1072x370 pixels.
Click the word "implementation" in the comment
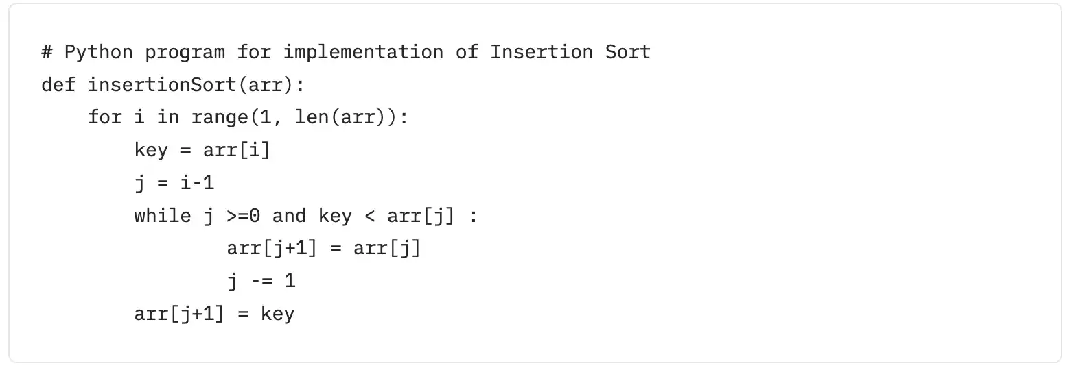pos(363,52)
